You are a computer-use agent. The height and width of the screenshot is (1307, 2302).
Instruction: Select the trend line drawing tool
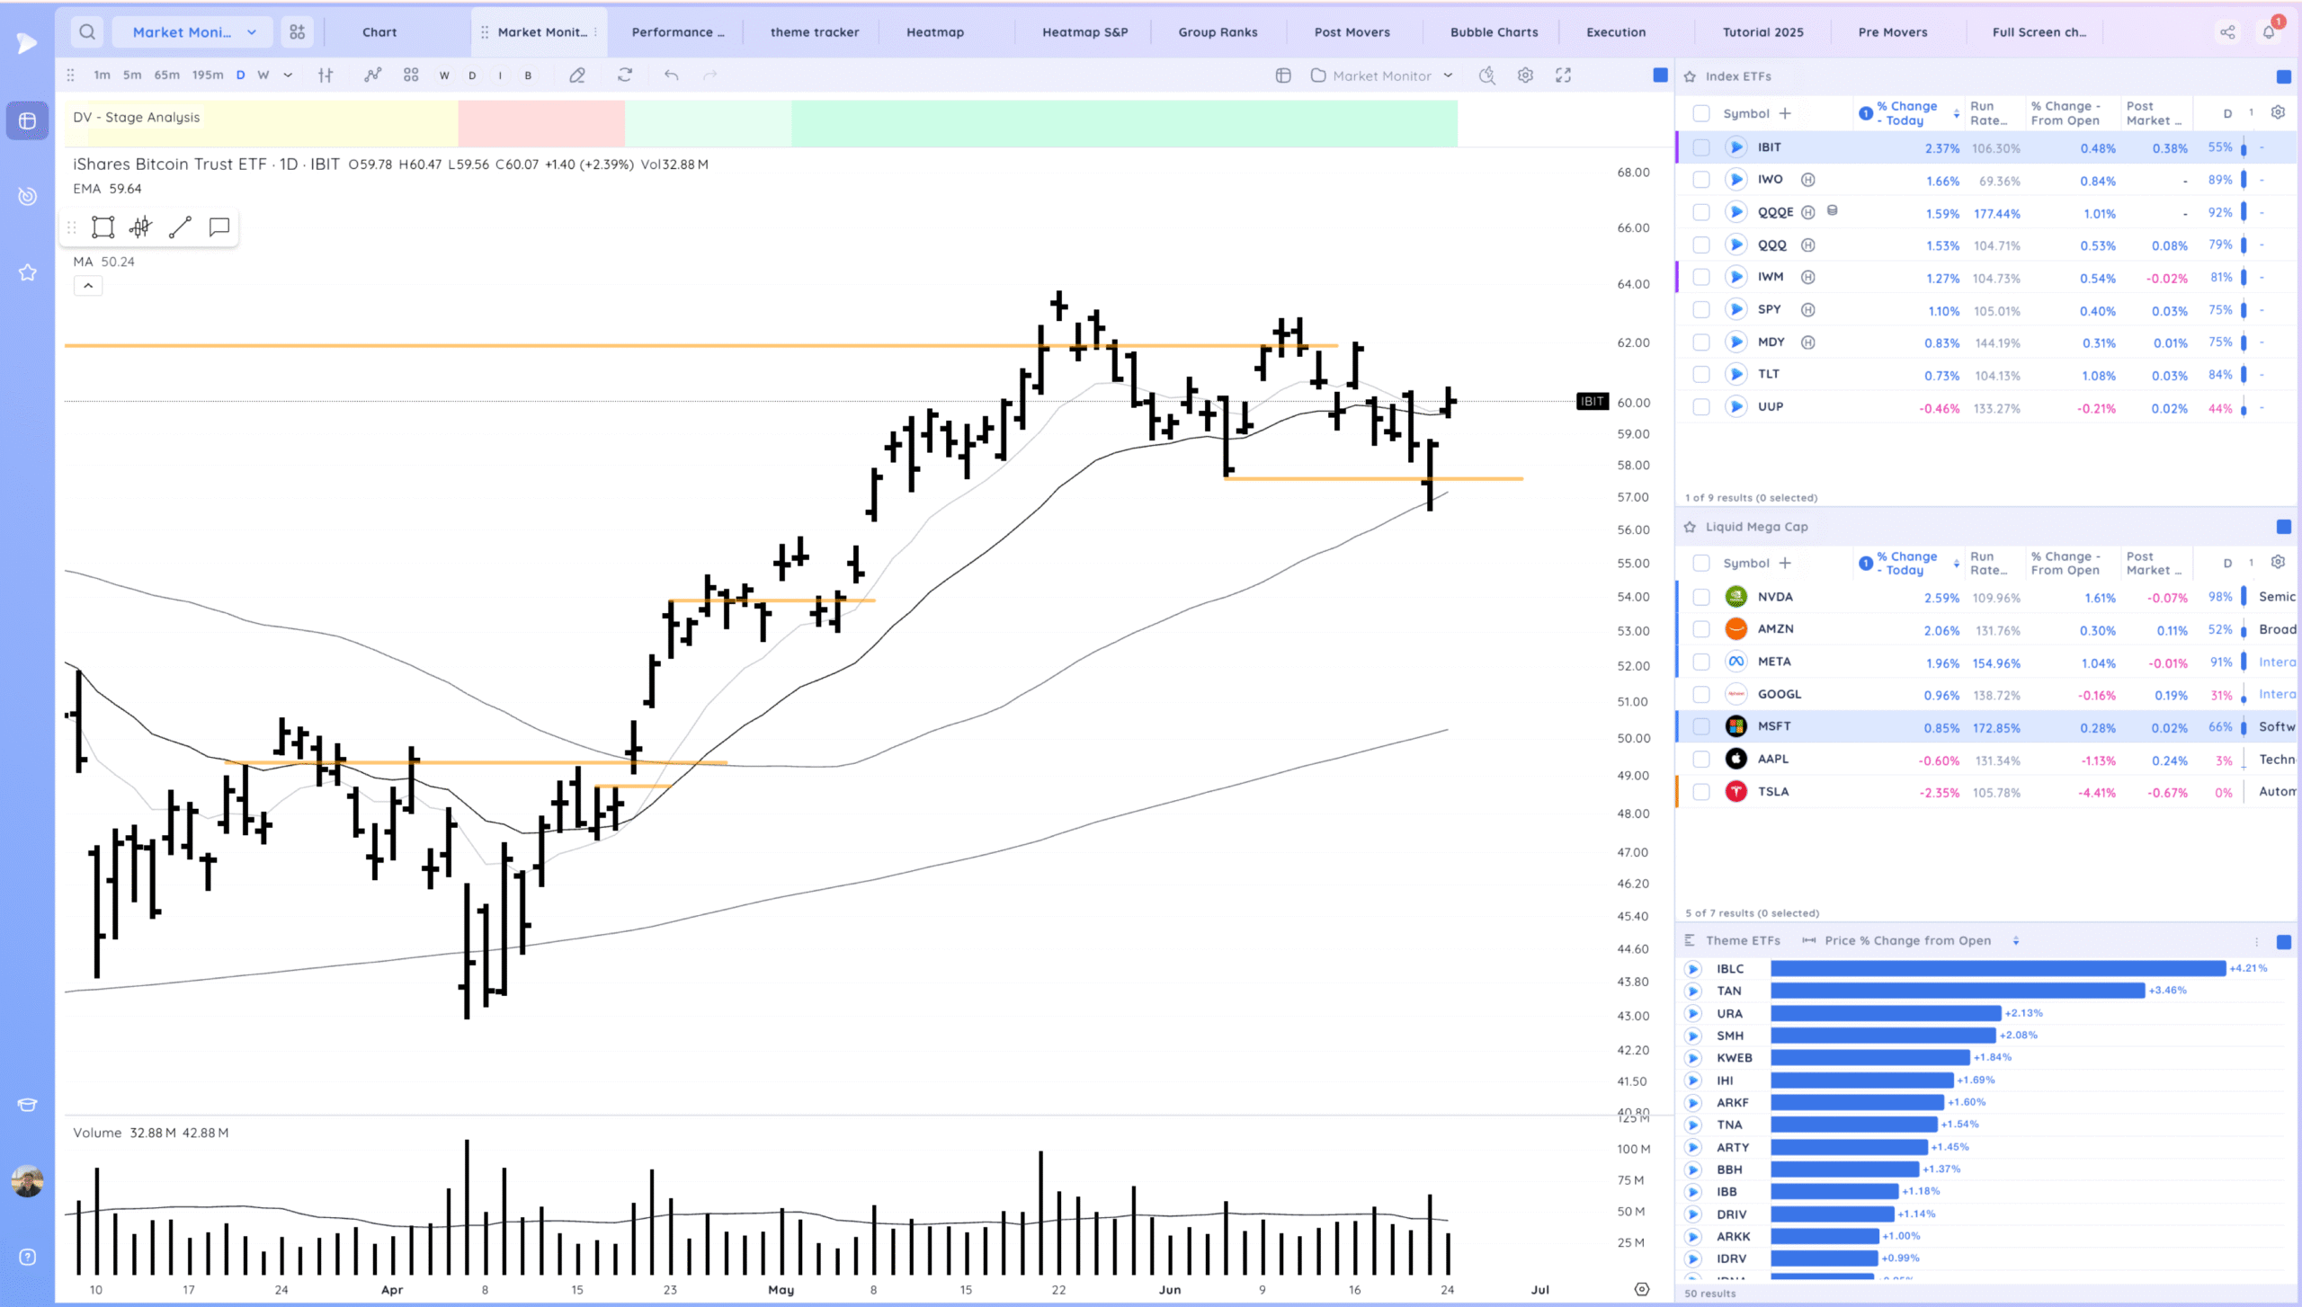(x=180, y=227)
